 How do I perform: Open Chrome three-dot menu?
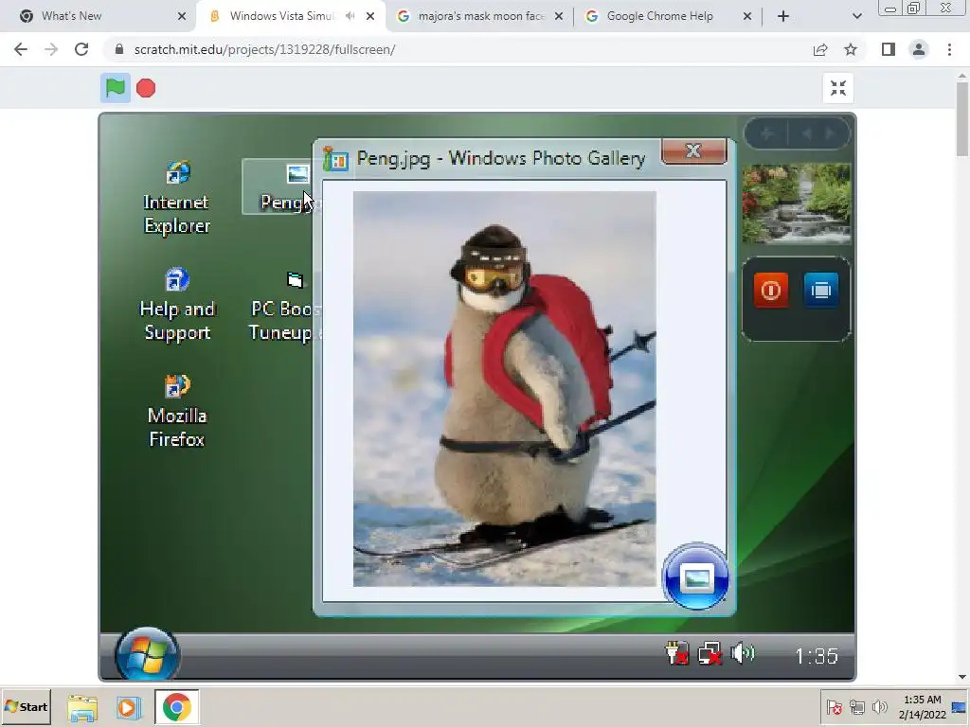[949, 49]
